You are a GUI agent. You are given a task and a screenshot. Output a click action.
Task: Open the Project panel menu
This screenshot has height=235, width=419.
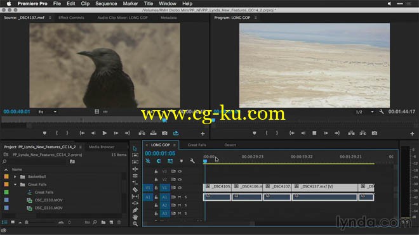(80, 147)
